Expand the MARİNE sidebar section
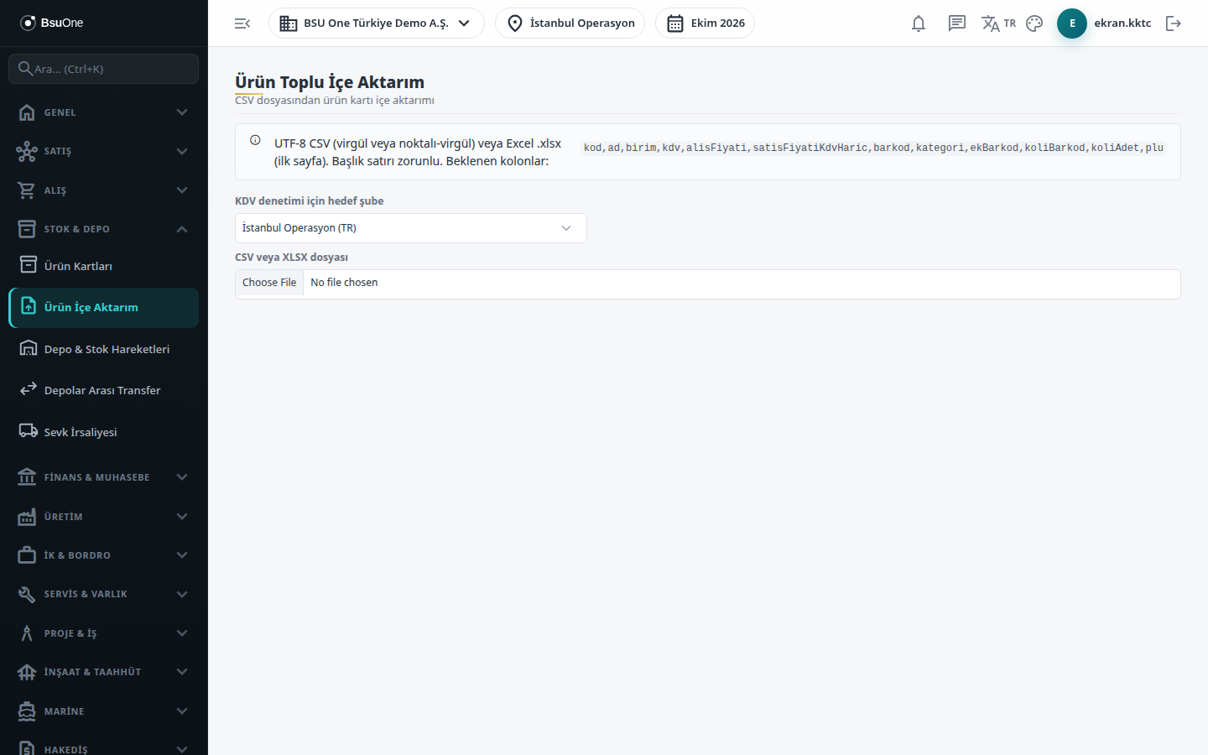 click(x=103, y=711)
